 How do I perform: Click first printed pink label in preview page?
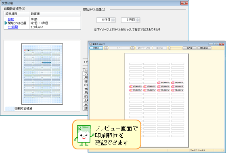coord(163,83)
